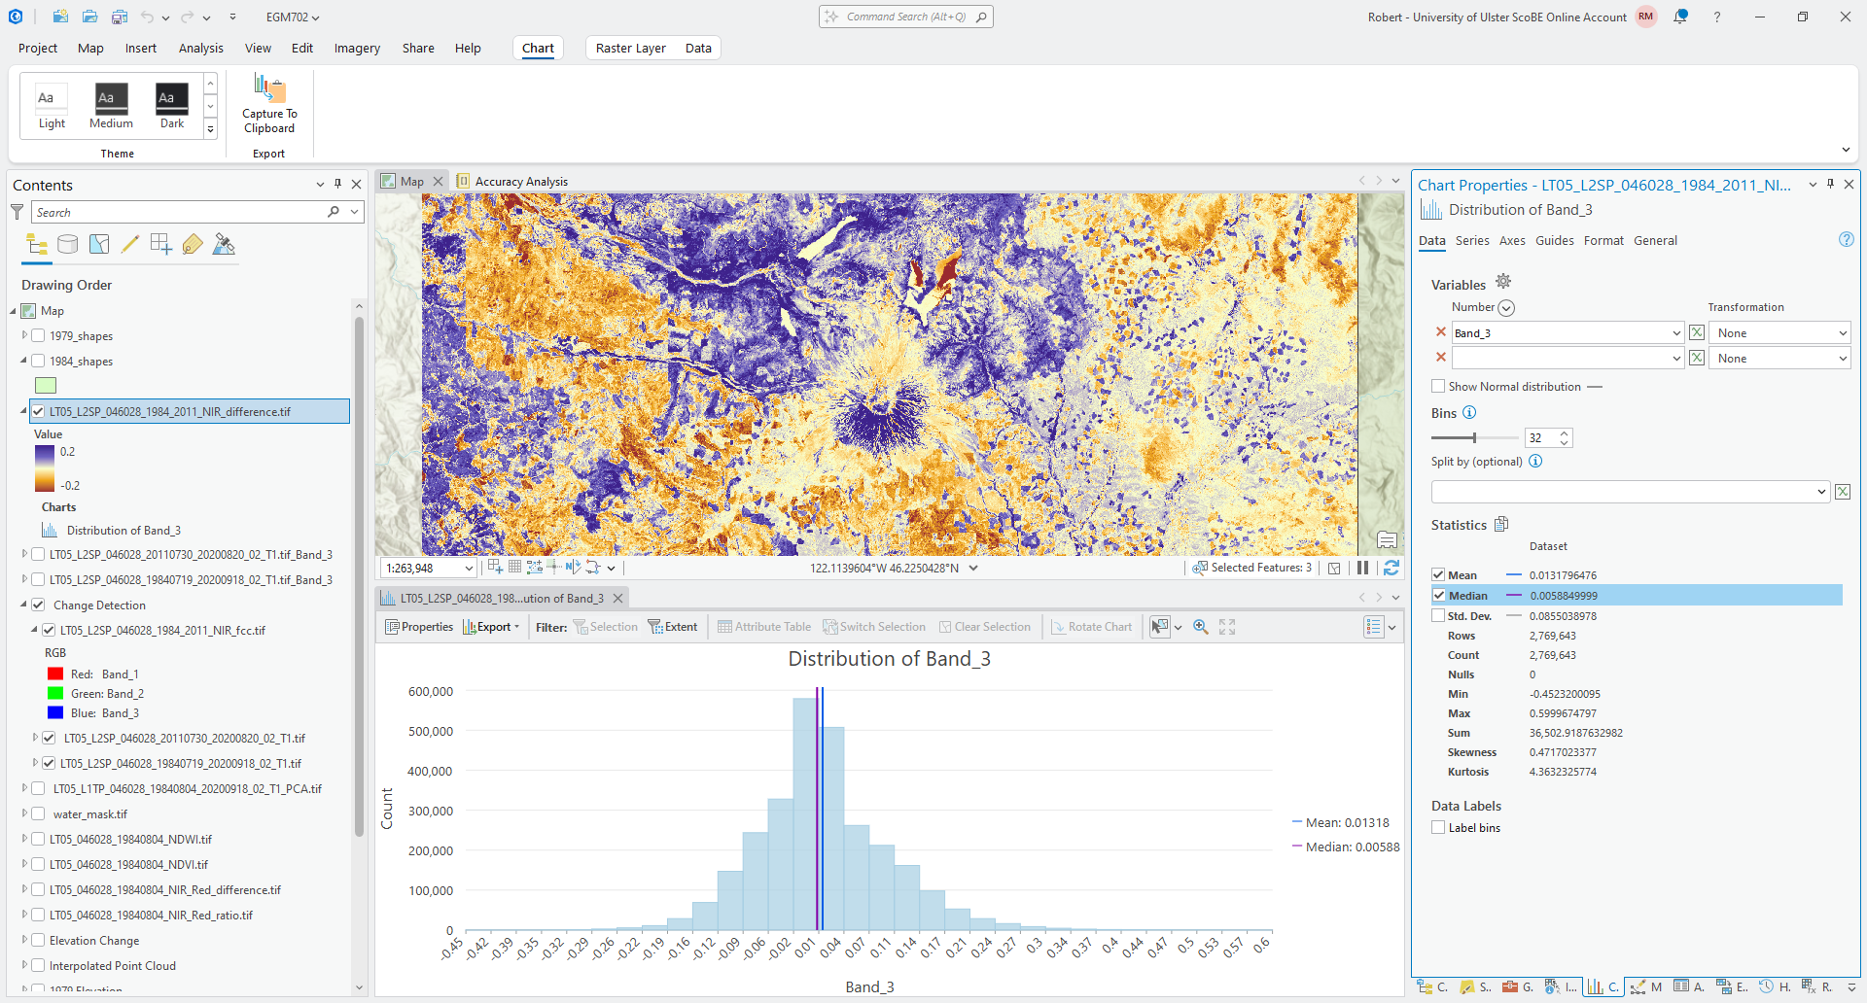1867x1003 pixels.
Task: Click the List By Editing pencil icon
Action: point(130,245)
